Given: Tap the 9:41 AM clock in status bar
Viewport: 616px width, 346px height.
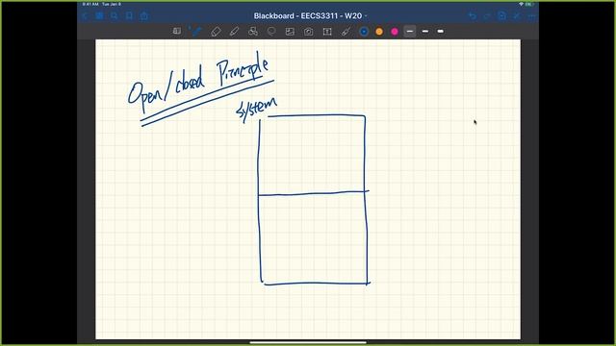Looking at the screenshot, I should click(x=90, y=4).
